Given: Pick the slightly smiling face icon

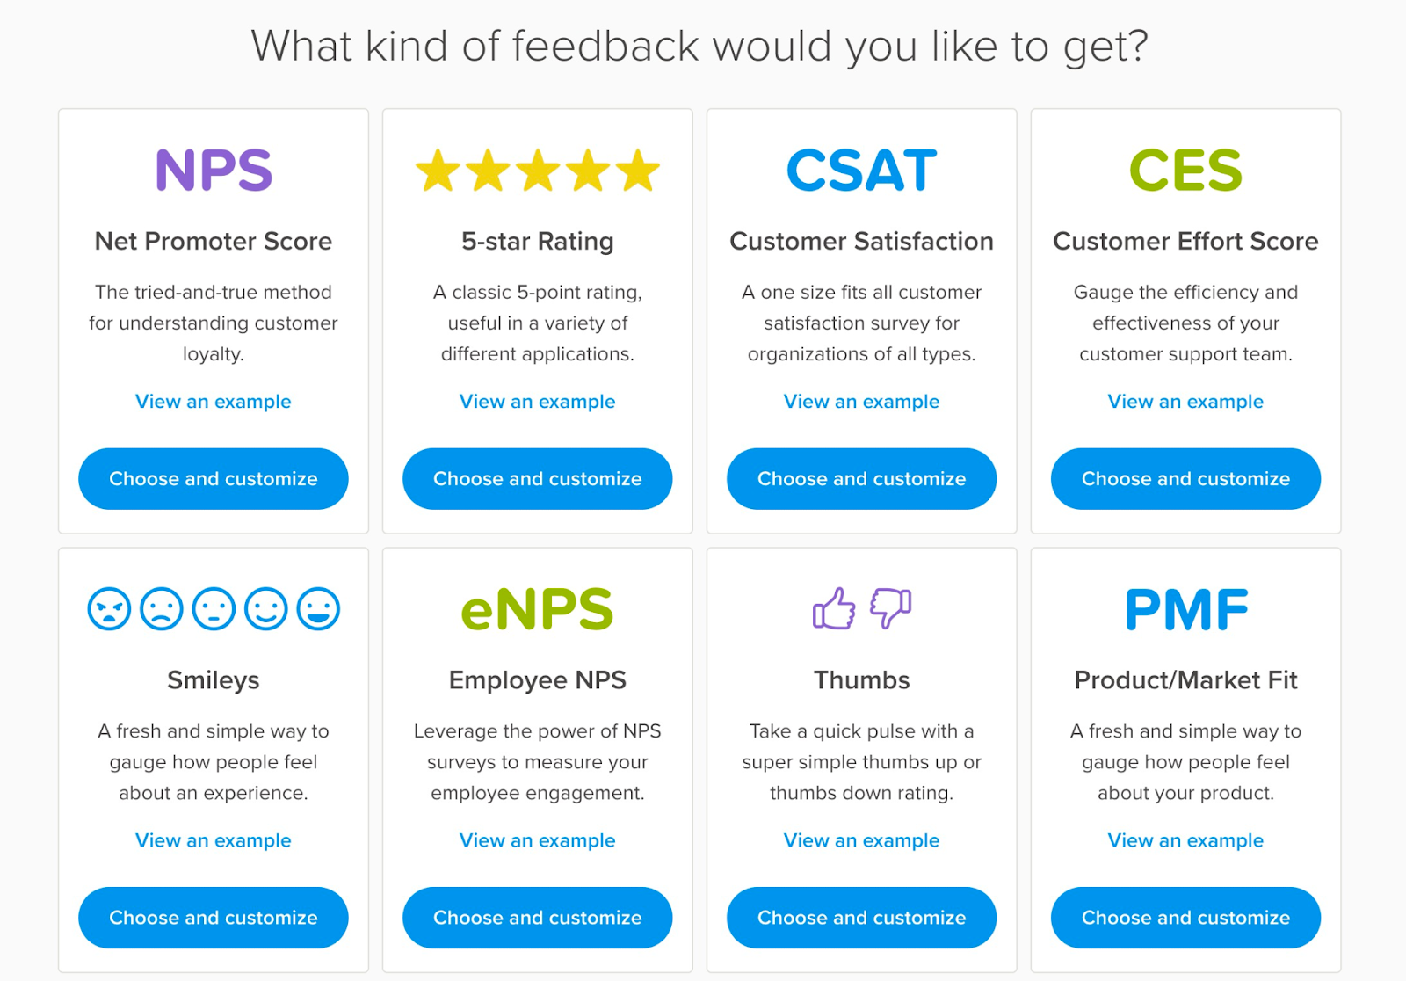Looking at the screenshot, I should [266, 608].
